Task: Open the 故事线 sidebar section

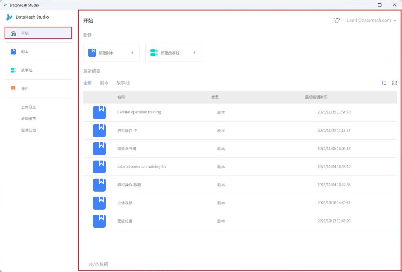Action: click(x=26, y=70)
